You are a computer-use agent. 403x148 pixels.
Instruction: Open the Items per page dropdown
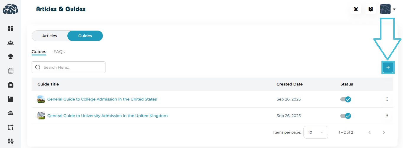[x=316, y=132]
